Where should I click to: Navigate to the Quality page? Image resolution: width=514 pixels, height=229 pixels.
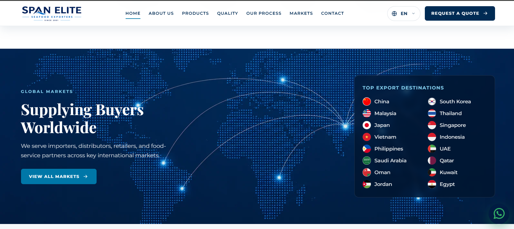[x=228, y=13]
